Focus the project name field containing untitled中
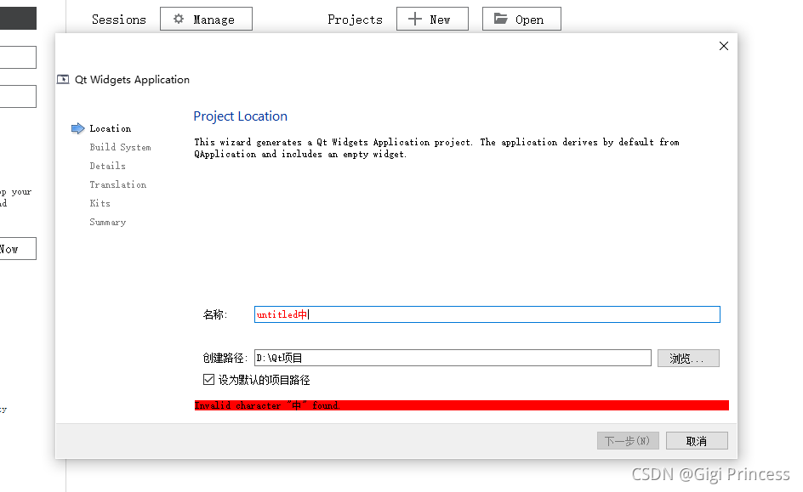The height and width of the screenshot is (492, 803). [487, 314]
